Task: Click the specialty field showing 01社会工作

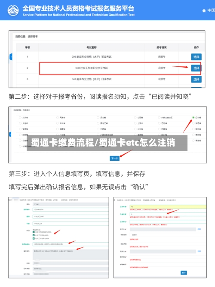Action: click(71, 224)
